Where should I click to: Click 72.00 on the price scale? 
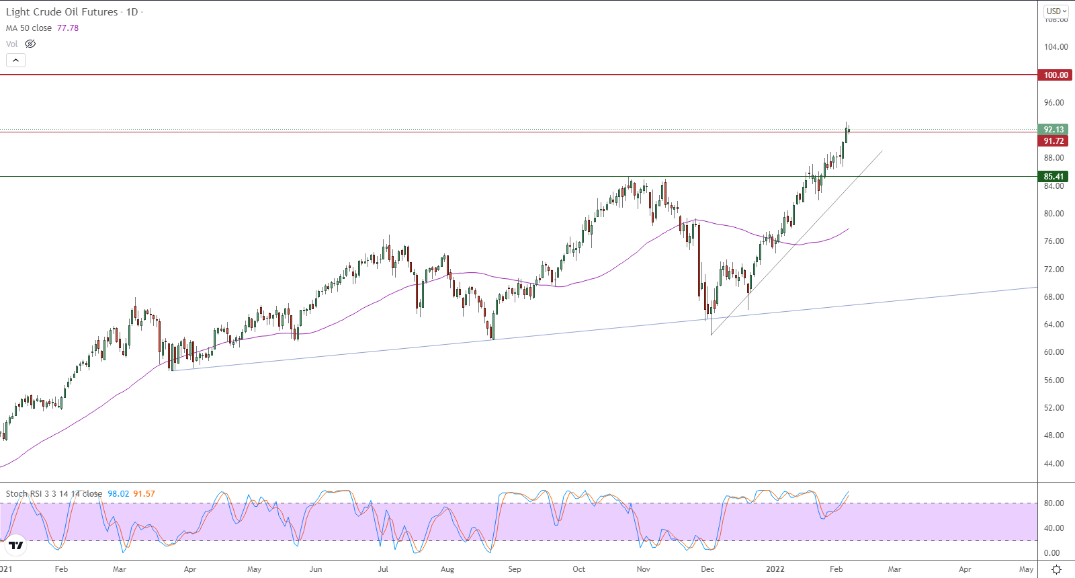[x=1053, y=270]
